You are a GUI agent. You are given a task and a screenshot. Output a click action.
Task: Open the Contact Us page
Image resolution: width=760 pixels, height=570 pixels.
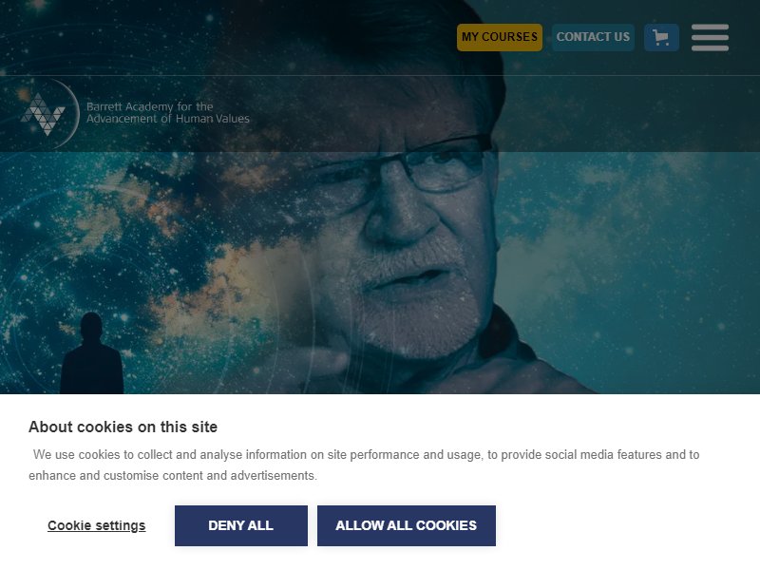coord(593,37)
